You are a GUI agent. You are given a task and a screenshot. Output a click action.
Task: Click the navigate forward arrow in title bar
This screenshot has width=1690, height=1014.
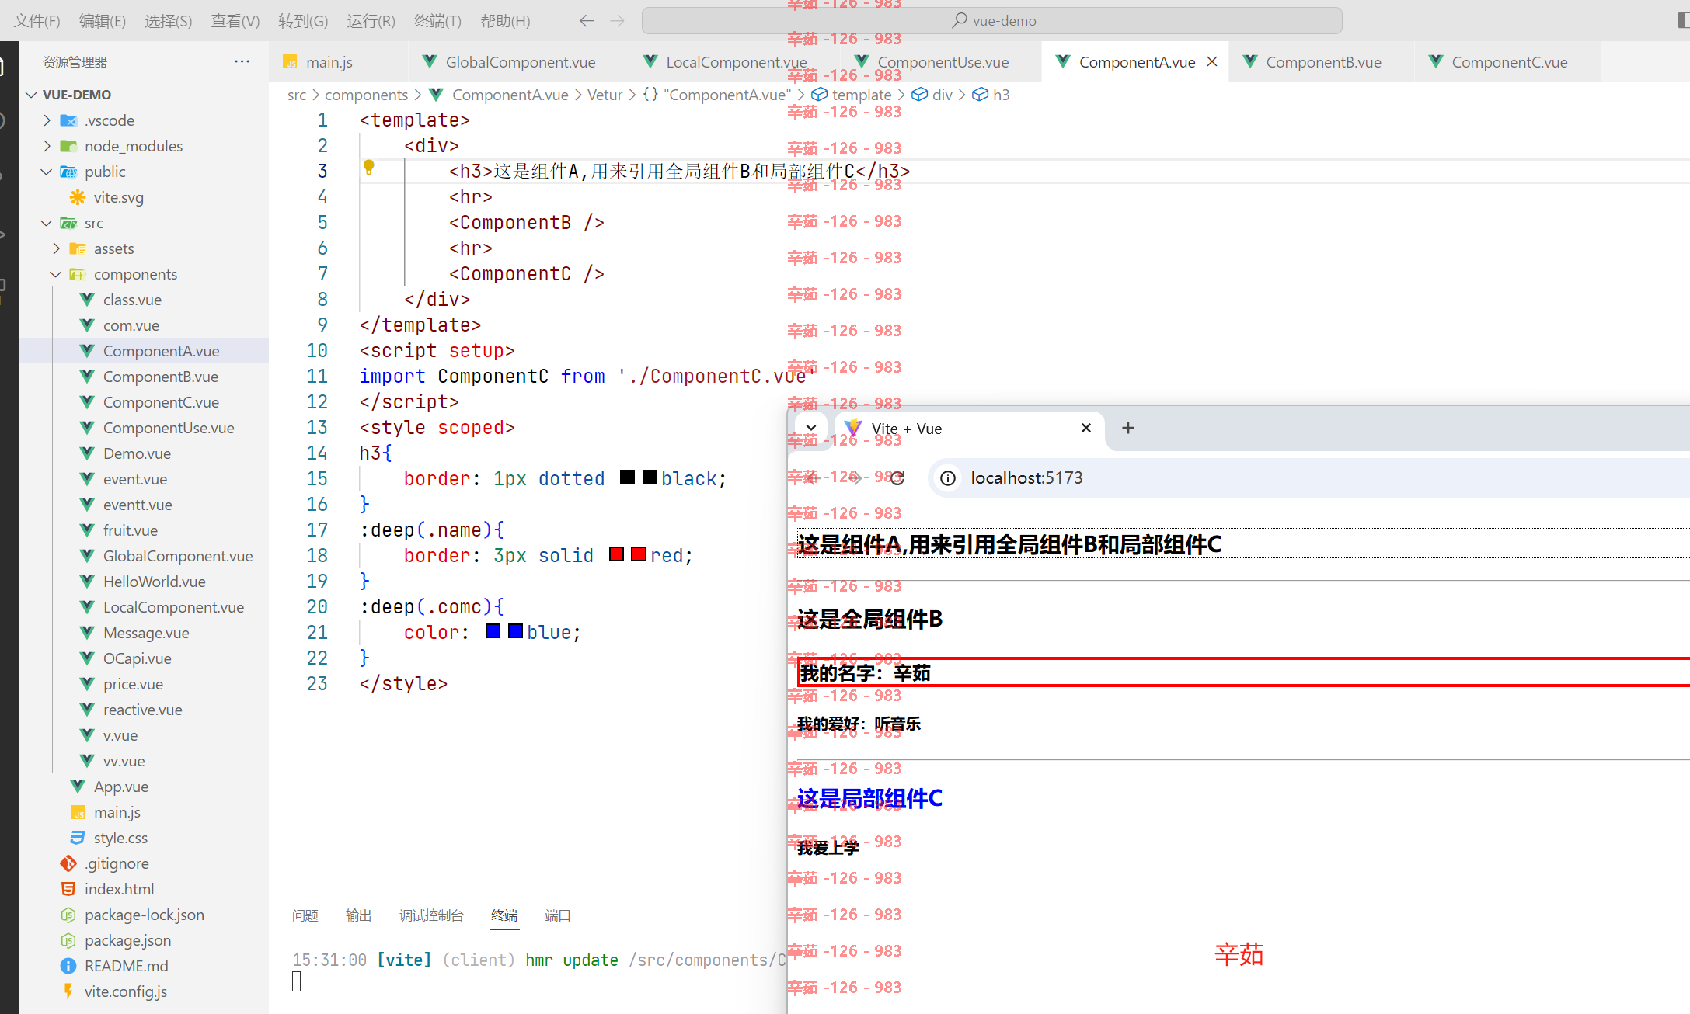[618, 21]
